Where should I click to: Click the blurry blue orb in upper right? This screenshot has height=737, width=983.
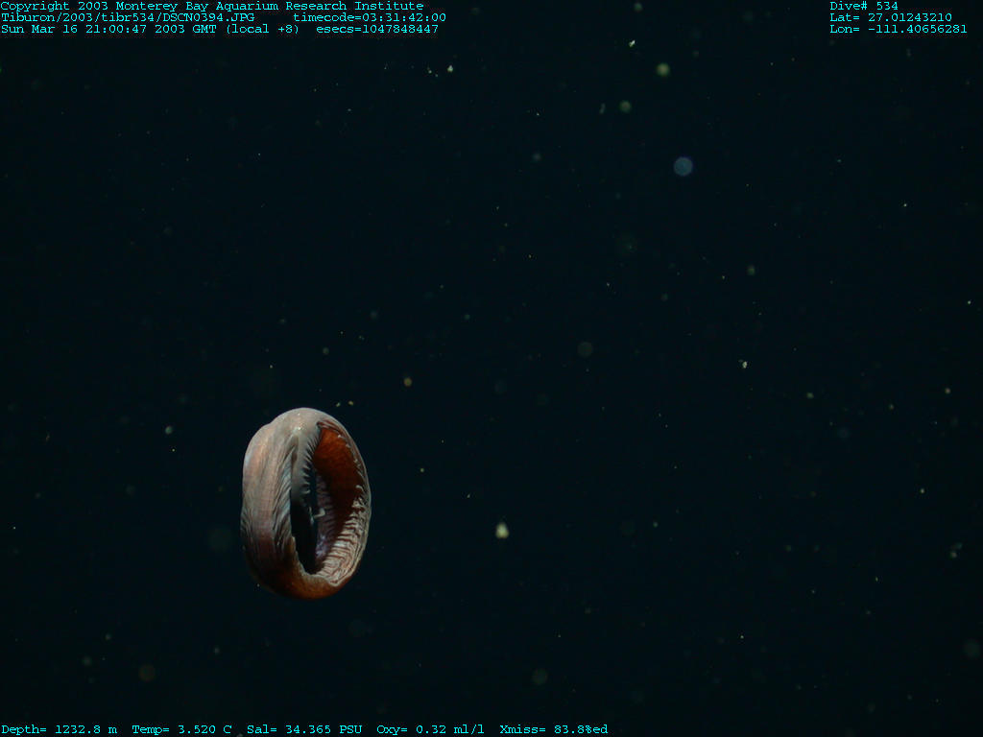(683, 166)
